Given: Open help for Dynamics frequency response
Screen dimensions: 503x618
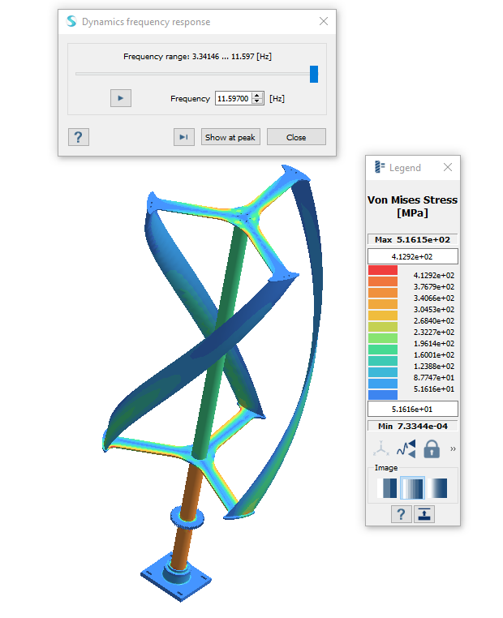Looking at the screenshot, I should point(79,137).
